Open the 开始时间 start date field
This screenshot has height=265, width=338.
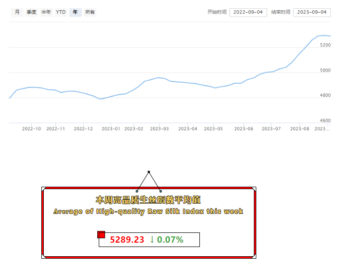[x=248, y=12]
